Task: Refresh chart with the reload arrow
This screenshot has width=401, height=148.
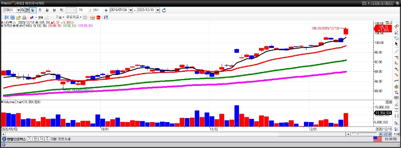Action: (x=164, y=10)
